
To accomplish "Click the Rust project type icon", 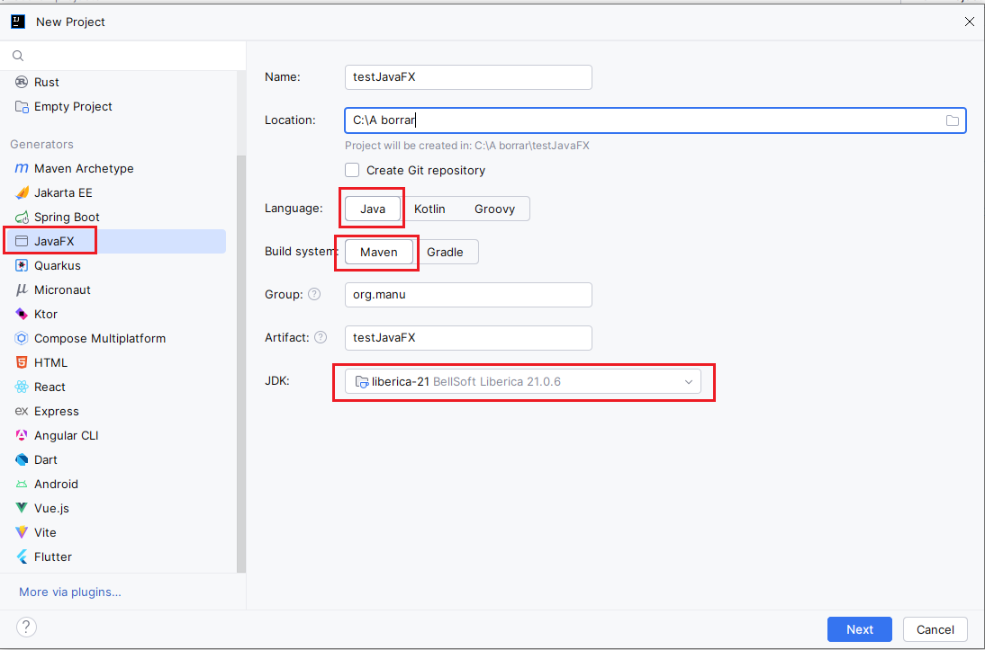I will (x=22, y=82).
